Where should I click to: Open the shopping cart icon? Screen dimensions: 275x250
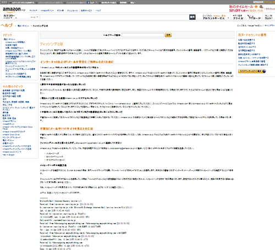[254, 18]
